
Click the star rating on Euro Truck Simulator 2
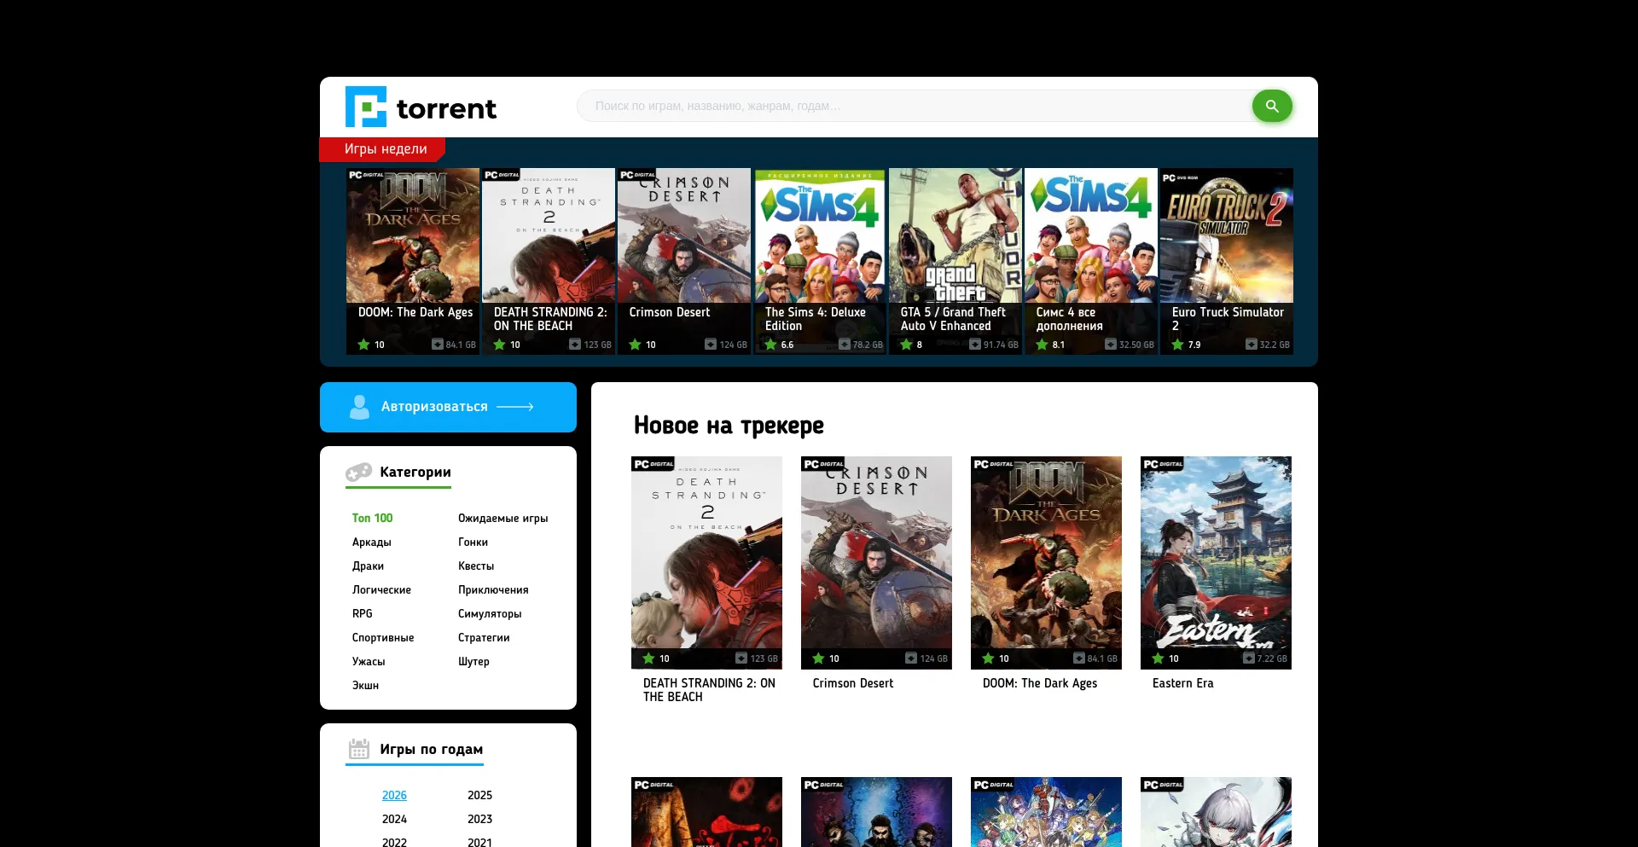pyautogui.click(x=1177, y=345)
